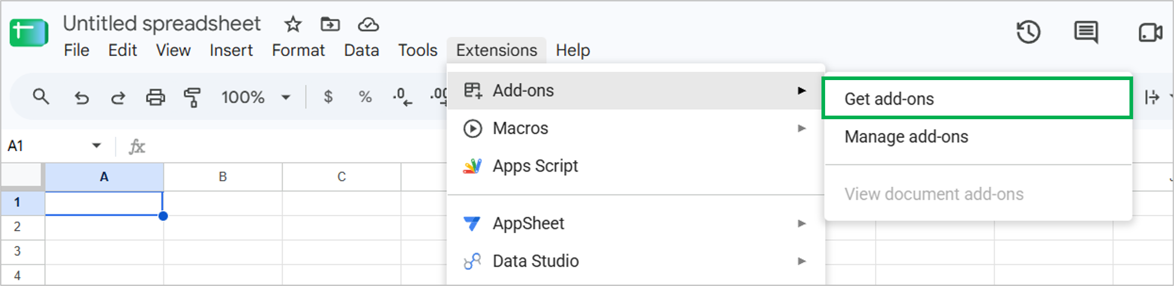Click the Data Studio icon
The image size is (1174, 286).
[472, 261]
